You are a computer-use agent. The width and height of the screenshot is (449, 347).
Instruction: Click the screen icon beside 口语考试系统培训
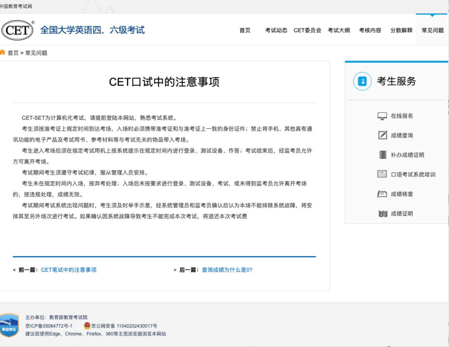382,174
